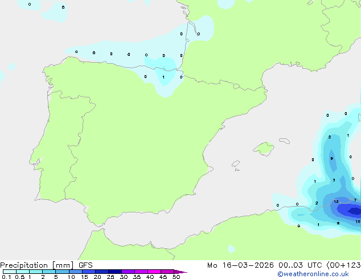Image resolution: width=361 pixels, height=279 pixels.
Task: Click the Mallorca island outline
Action: 264,149
